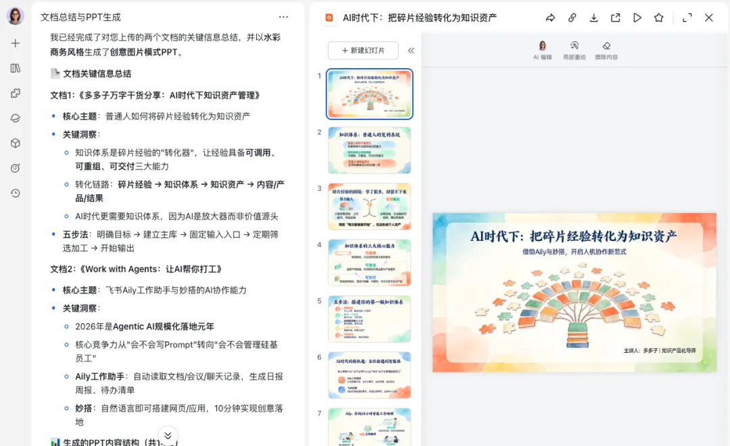730x446 pixels.
Task: Open the chat's three-dot more menu
Action: coord(283,17)
